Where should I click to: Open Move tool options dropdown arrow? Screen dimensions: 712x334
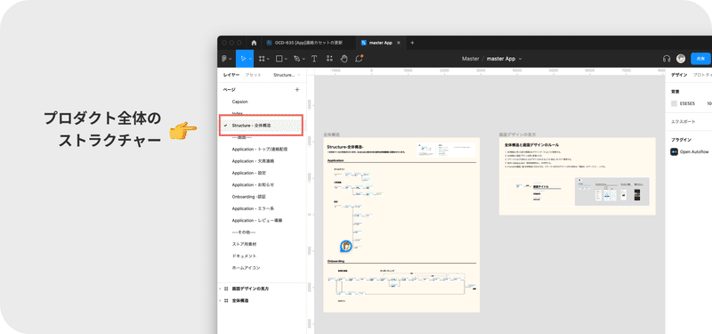[x=250, y=59]
